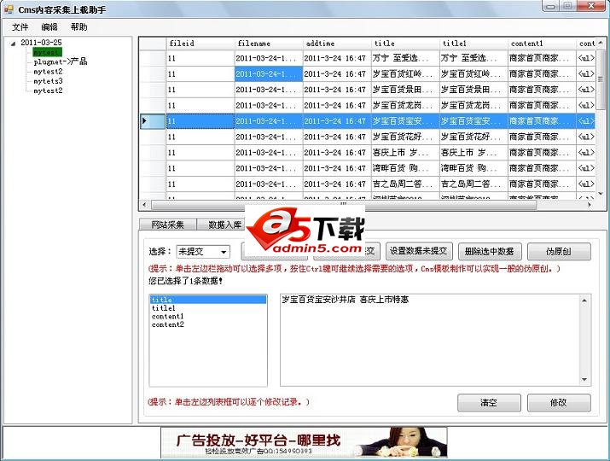Open the 未提交 selection dropdown
Viewport: 610px width, 461px height.
pyautogui.click(x=203, y=252)
